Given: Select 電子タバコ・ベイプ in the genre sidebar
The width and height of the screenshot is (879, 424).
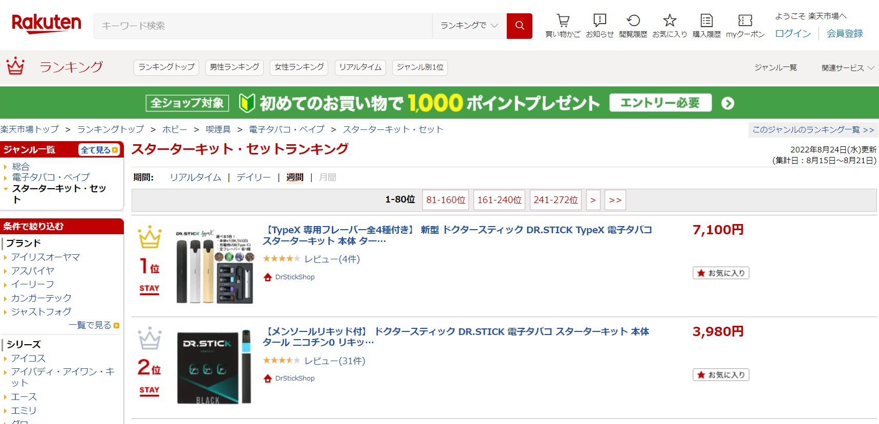Looking at the screenshot, I should (51, 177).
